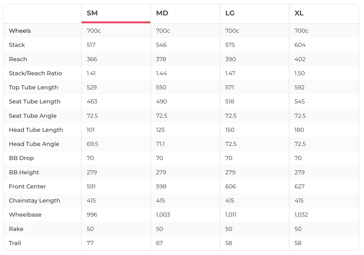Click the XL wheelbase value 1,032
The height and width of the screenshot is (255, 364).
(301, 214)
